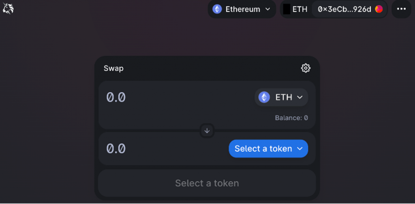Click the Swap panel title
This screenshot has width=415, height=204.
113,68
